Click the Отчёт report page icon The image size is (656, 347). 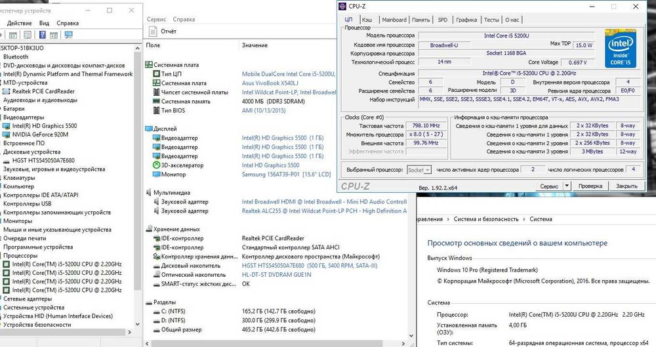click(153, 31)
